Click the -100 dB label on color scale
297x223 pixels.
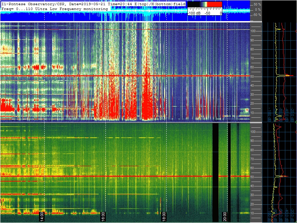coord(194,13)
